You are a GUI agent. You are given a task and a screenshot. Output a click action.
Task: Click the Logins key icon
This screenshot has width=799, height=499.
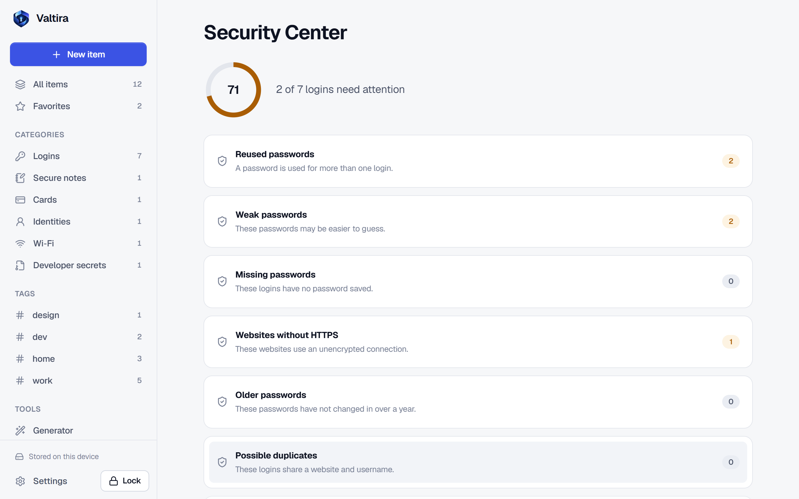(x=20, y=156)
